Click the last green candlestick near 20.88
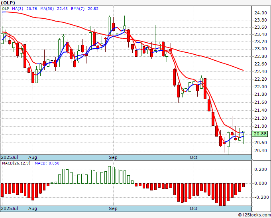This screenshot has height=218, width=271. point(244,132)
